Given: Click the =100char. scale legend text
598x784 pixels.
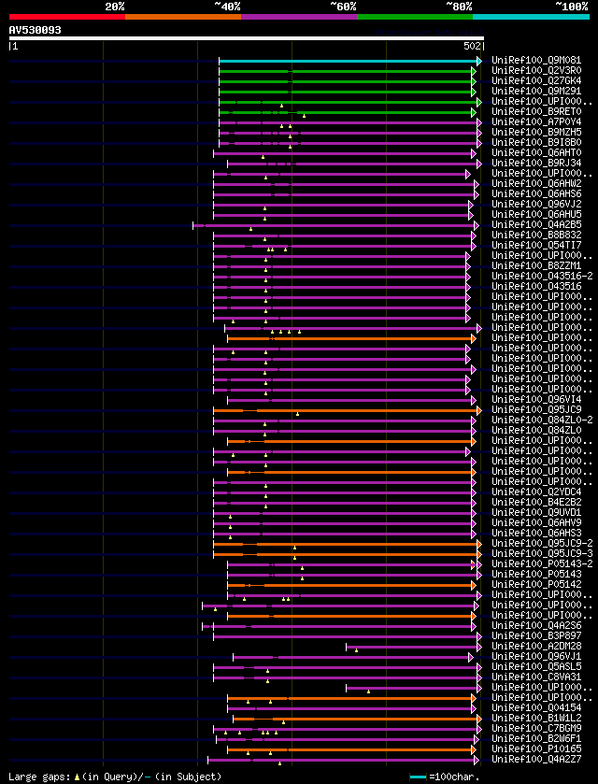Looking at the screenshot, I should pos(454,777).
